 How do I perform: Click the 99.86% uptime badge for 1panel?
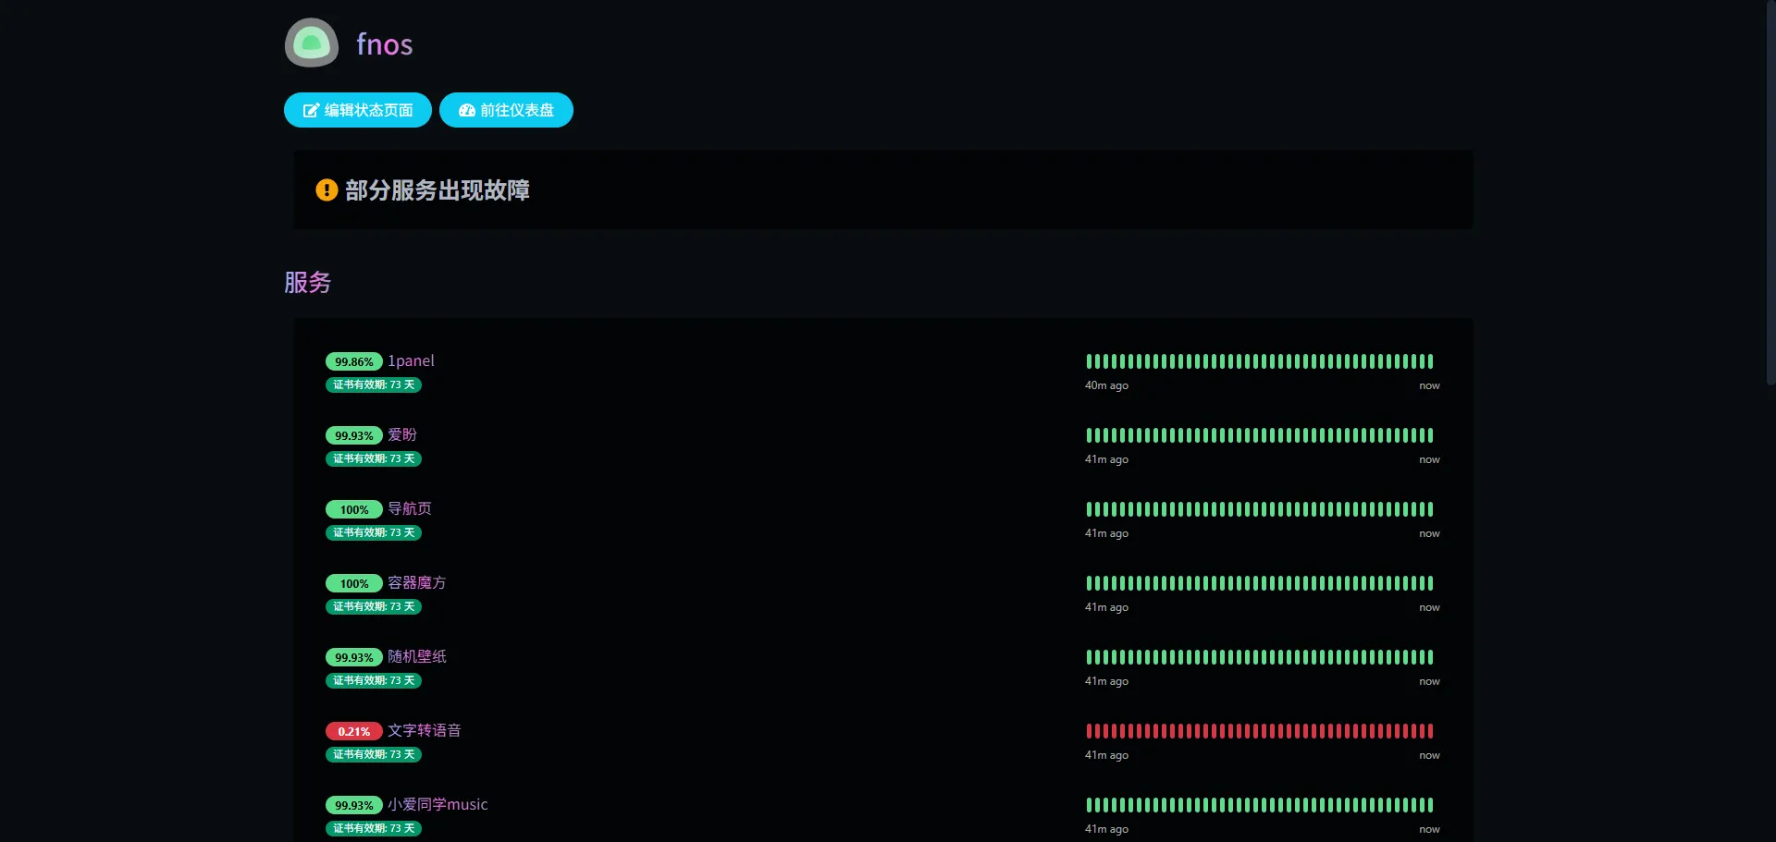pos(353,361)
